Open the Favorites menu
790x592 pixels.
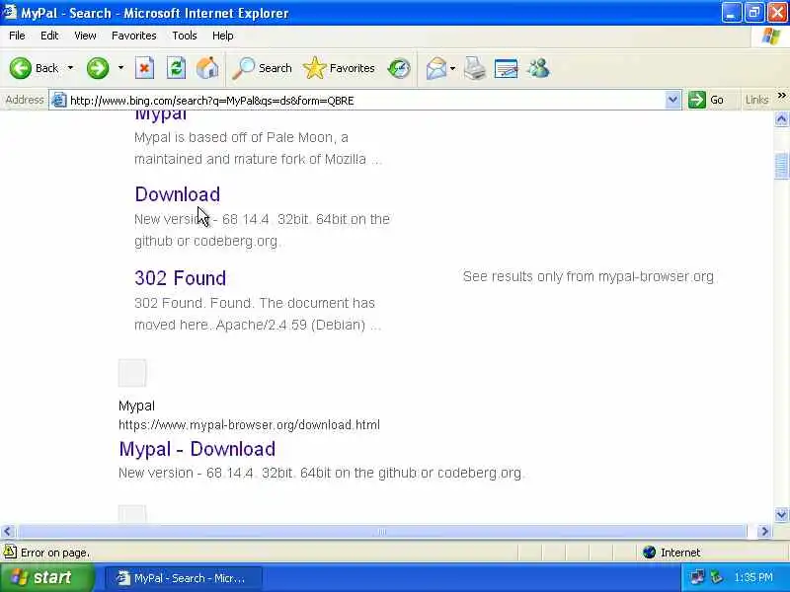134,36
